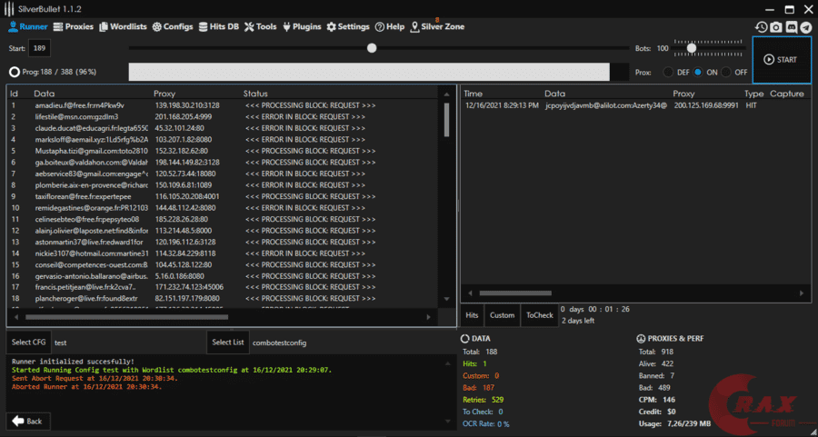Open the Telegram icon link

(x=806, y=27)
